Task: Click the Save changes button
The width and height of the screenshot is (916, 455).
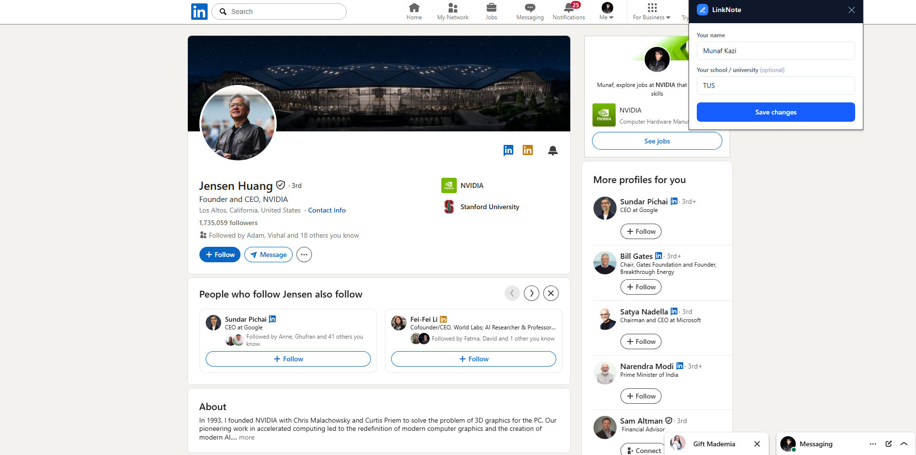Action: (x=776, y=112)
